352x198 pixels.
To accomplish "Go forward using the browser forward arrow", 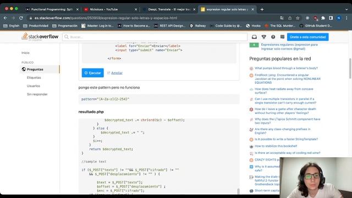I will 13,18.
